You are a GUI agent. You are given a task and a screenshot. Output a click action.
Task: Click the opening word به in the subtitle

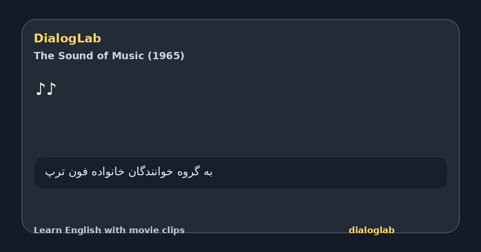tap(208, 172)
